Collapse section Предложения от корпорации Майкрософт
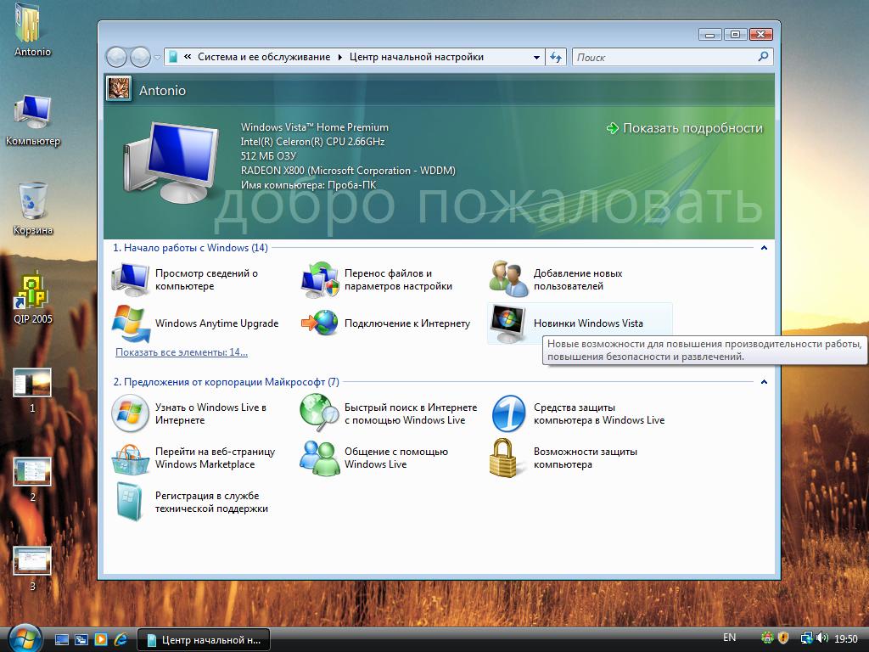Image resolution: width=869 pixels, height=652 pixels. 764,382
